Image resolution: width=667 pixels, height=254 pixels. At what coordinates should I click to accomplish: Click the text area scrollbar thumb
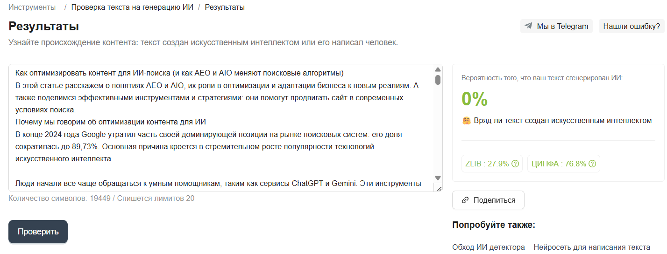pyautogui.click(x=438, y=80)
